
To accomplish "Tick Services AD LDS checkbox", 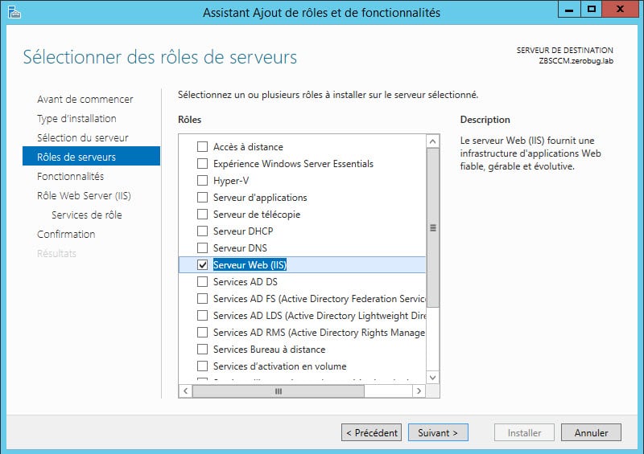I will click(203, 315).
